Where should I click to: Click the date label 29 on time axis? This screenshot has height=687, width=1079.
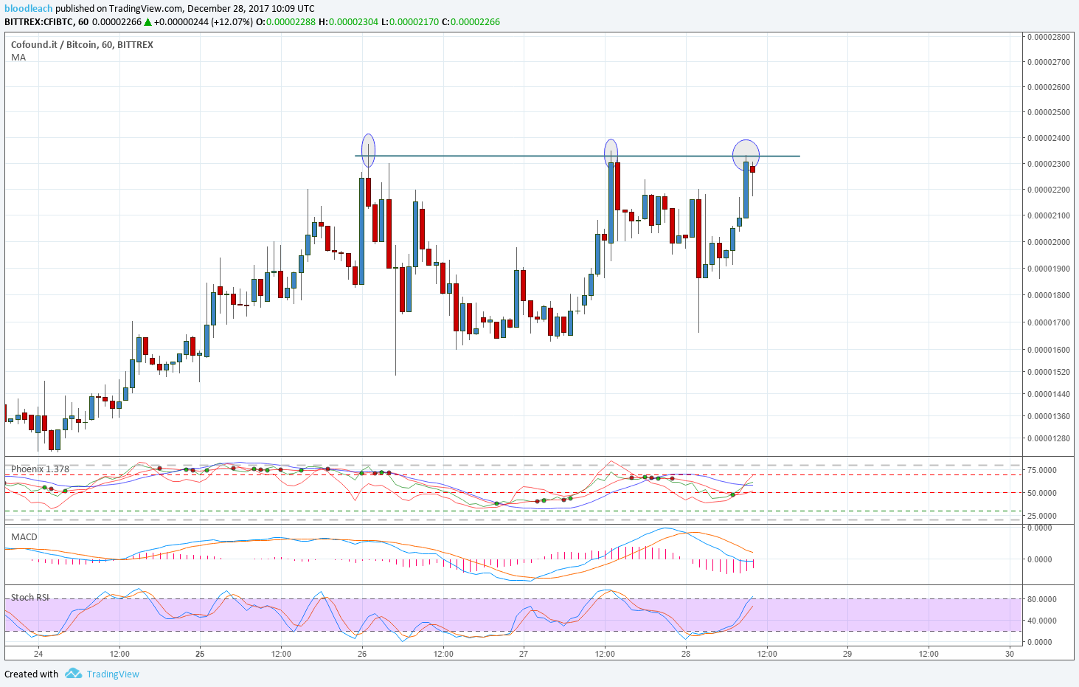(x=847, y=654)
